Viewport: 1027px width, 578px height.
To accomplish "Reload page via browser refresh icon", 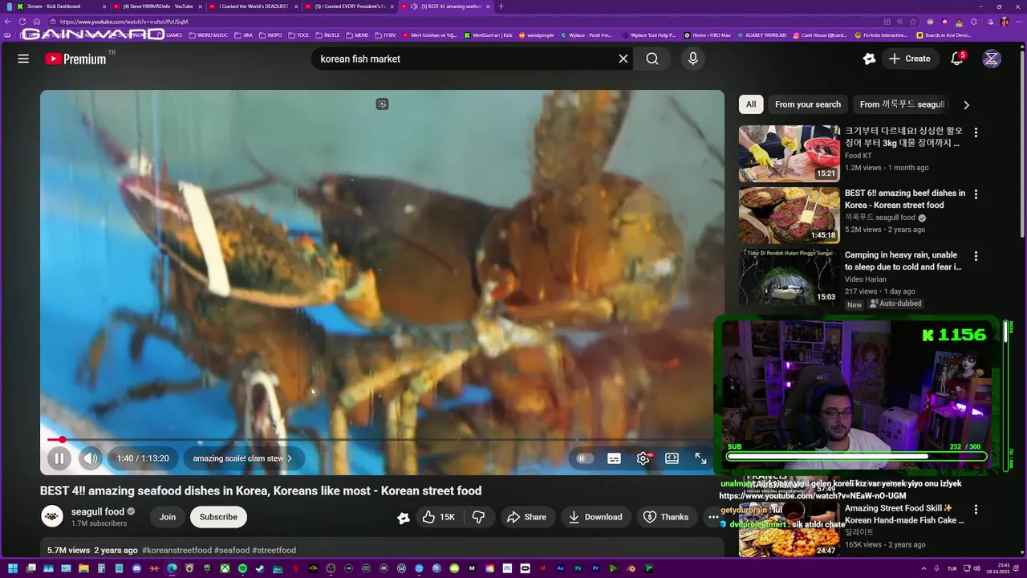I will pos(22,22).
